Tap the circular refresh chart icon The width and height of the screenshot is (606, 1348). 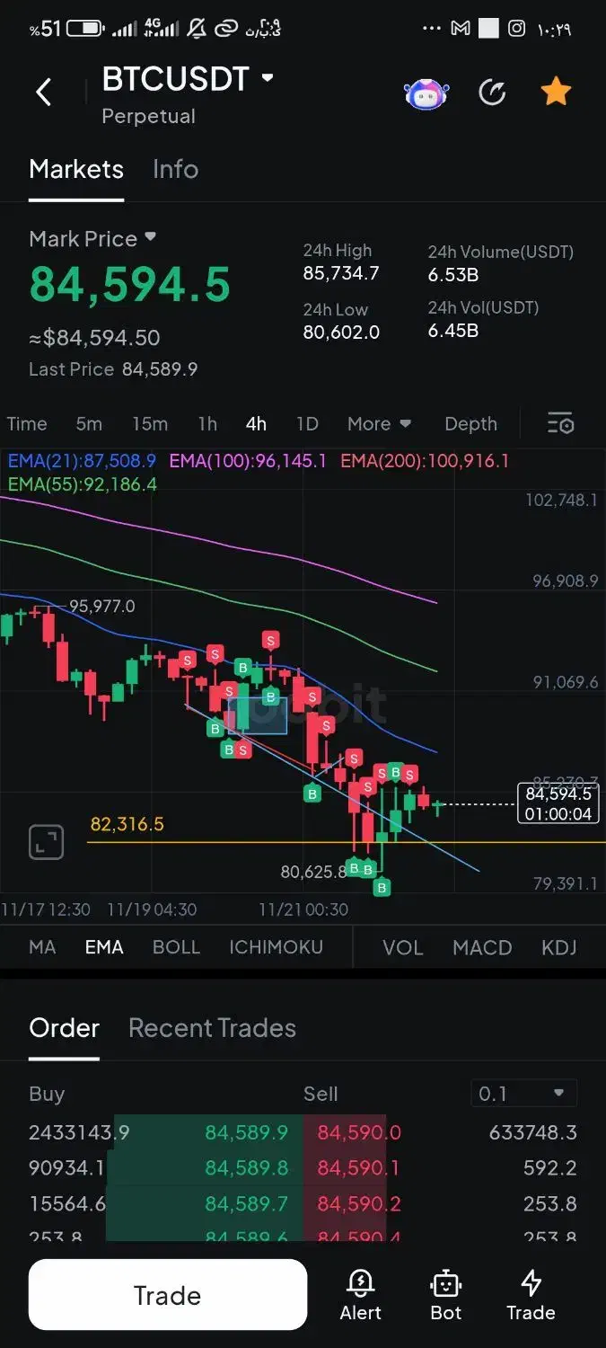pos(492,92)
